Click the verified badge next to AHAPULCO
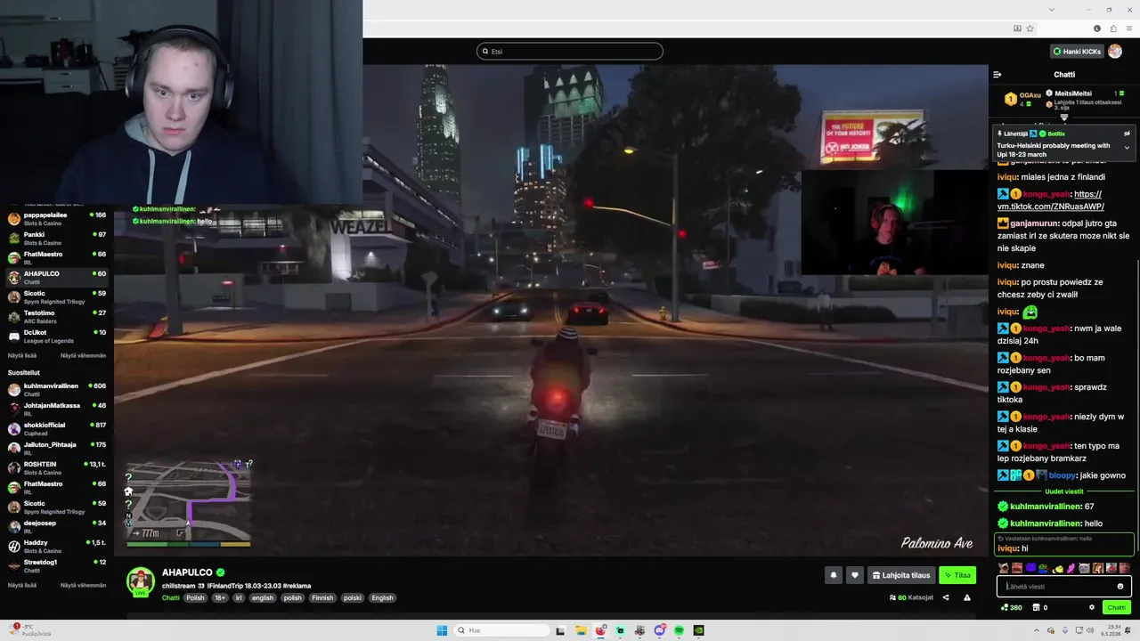Screen dimensions: 1140x641 click(220, 572)
